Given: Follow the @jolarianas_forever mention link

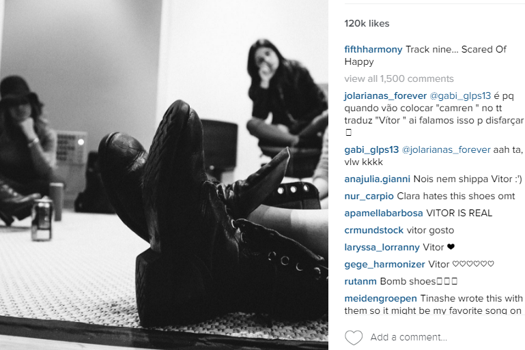Looking at the screenshot, I should tap(446, 149).
